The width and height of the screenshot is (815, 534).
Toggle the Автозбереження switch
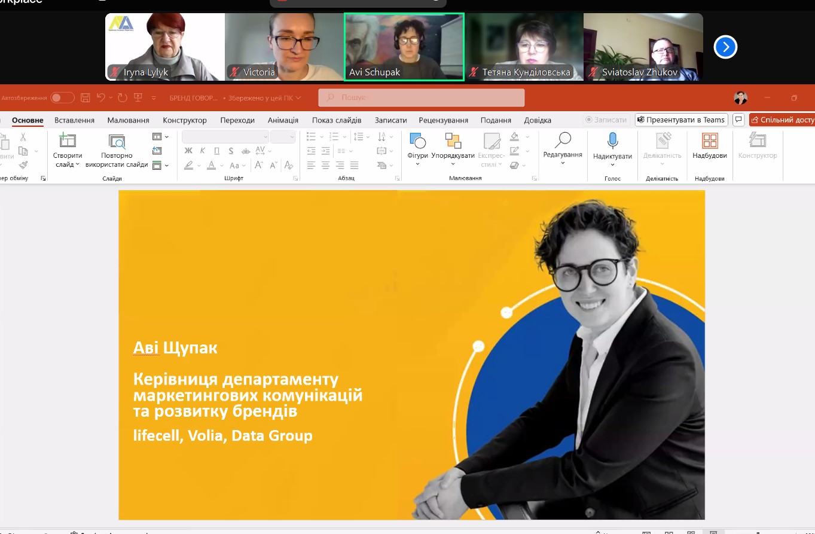62,97
